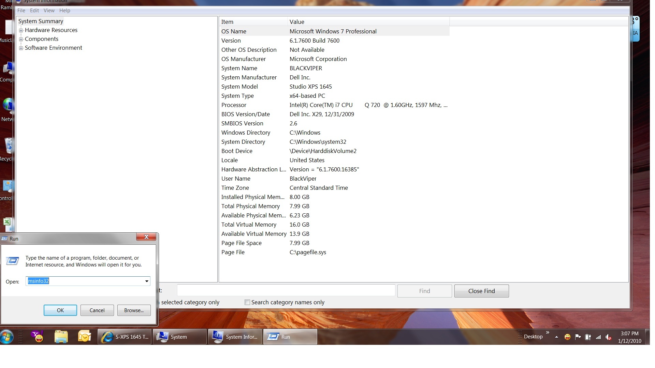Viewport: 655px width, 368px height.
Task: Click battery power tray icon
Action: tap(588, 337)
